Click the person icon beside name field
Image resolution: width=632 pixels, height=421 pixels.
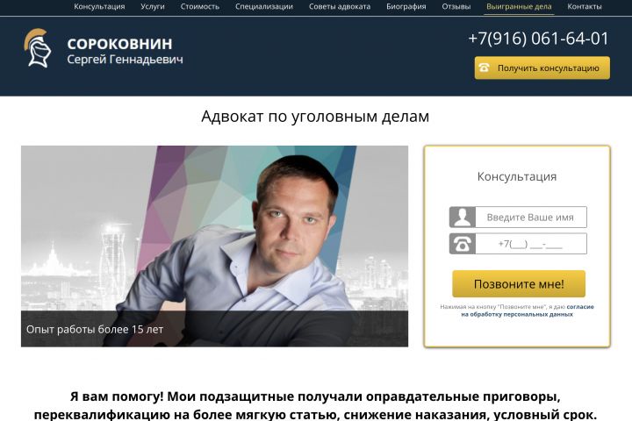pyautogui.click(x=463, y=218)
